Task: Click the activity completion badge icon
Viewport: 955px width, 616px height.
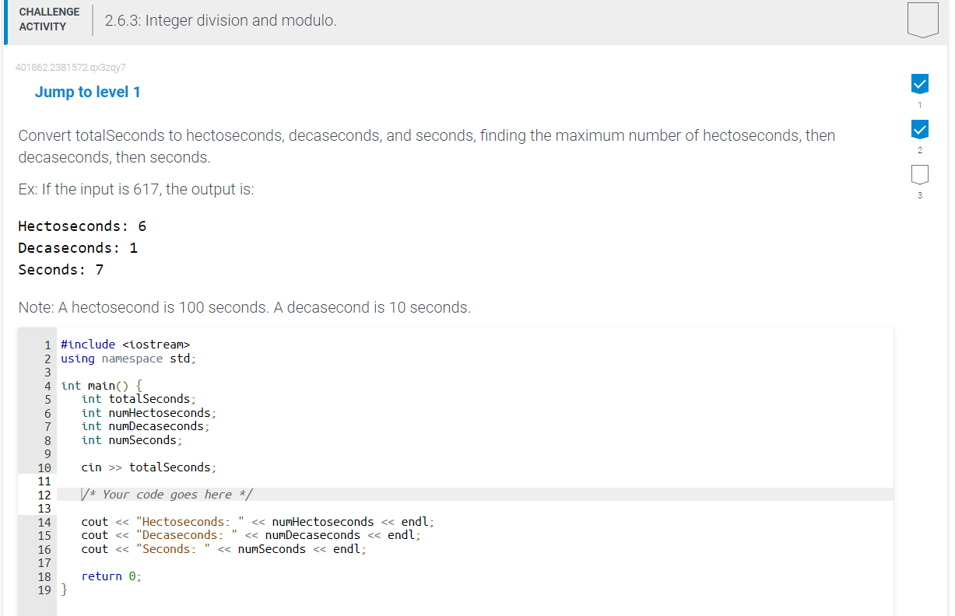Action: [922, 19]
